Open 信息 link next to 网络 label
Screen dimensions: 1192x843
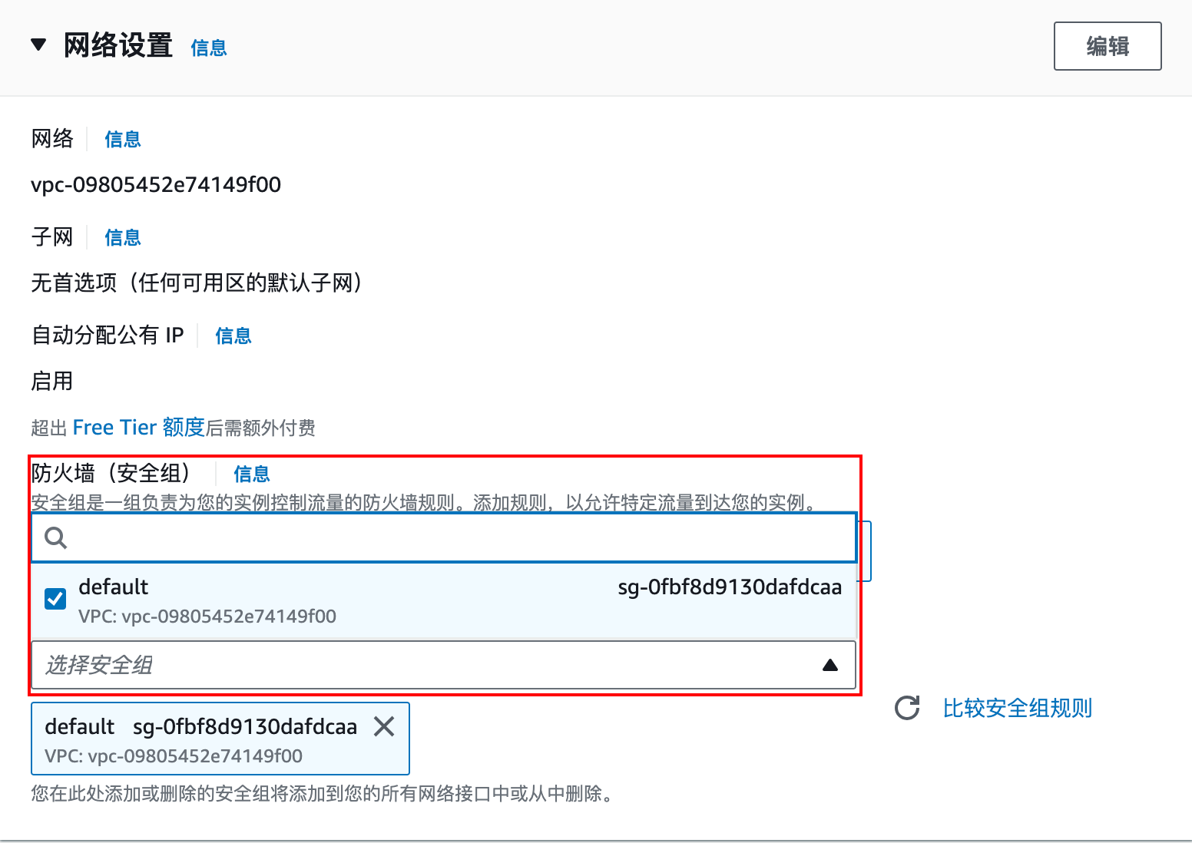pyautogui.click(x=122, y=139)
